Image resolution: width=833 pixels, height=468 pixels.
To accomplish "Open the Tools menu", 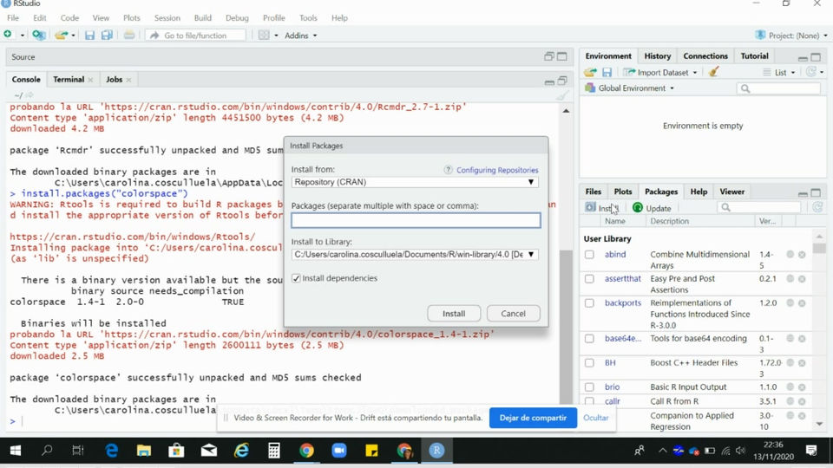I will click(308, 17).
